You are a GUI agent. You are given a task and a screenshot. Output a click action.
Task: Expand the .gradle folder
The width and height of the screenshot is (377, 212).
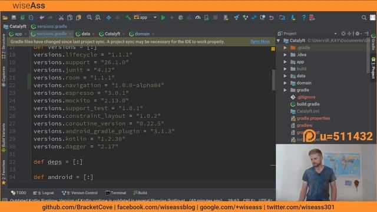285,48
